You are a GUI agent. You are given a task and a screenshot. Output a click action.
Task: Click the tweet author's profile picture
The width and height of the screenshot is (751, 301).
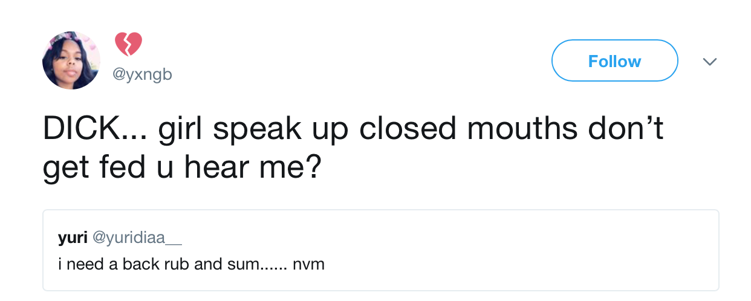[71, 60]
